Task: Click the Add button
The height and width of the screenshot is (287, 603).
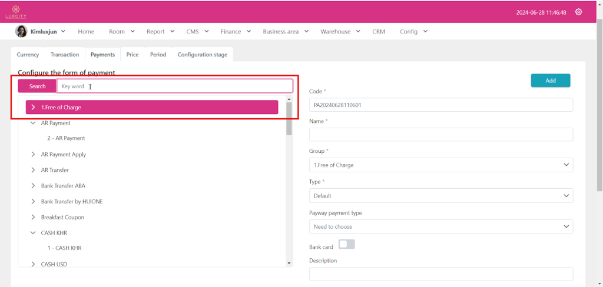Action: [x=550, y=81]
